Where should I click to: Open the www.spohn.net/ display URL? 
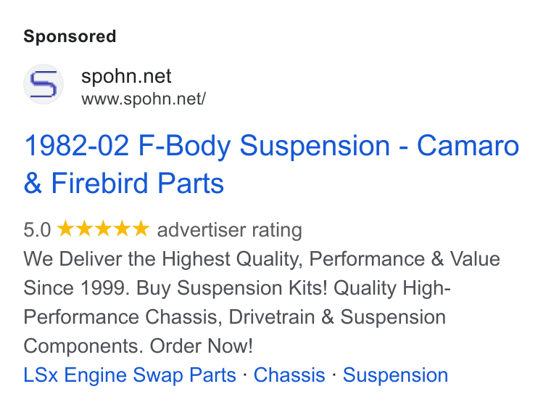point(144,99)
